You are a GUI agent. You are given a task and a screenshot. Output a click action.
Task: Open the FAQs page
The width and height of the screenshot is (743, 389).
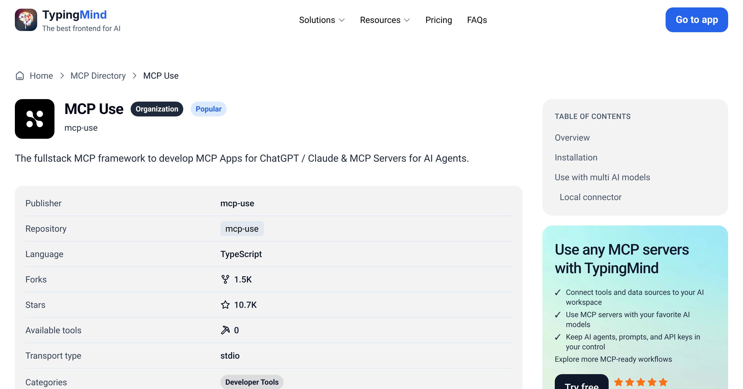[477, 20]
